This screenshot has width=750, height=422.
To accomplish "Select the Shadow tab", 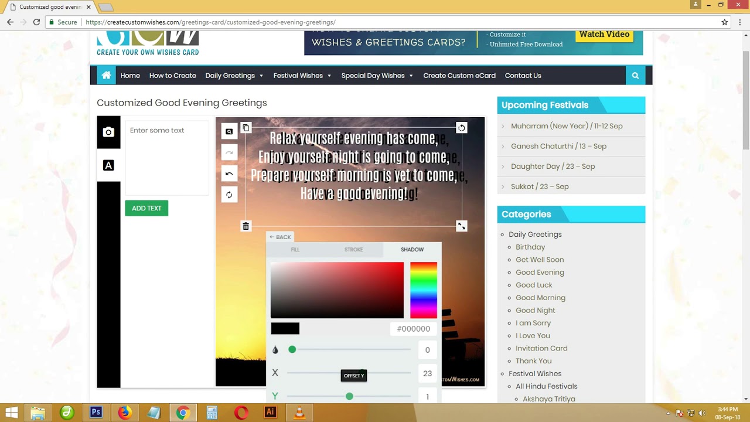I will click(412, 250).
